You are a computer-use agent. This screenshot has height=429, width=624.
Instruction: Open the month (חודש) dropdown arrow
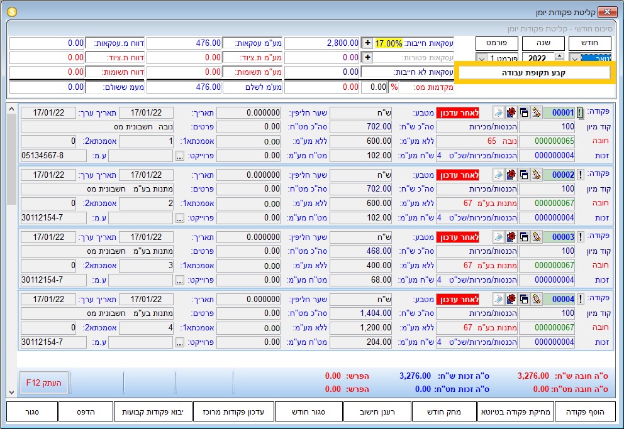pos(574,58)
